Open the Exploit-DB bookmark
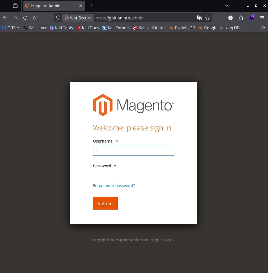268x273 pixels. coord(182,28)
